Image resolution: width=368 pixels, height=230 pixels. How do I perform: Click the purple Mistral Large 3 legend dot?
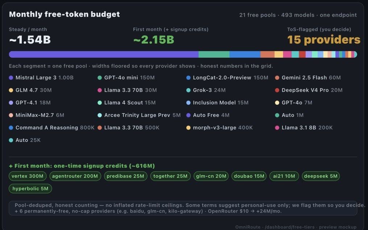click(11, 78)
